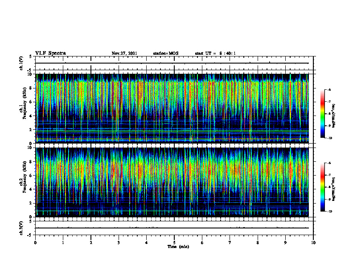
Task: Click time axis tick label '1'
Action: coord(63,243)
